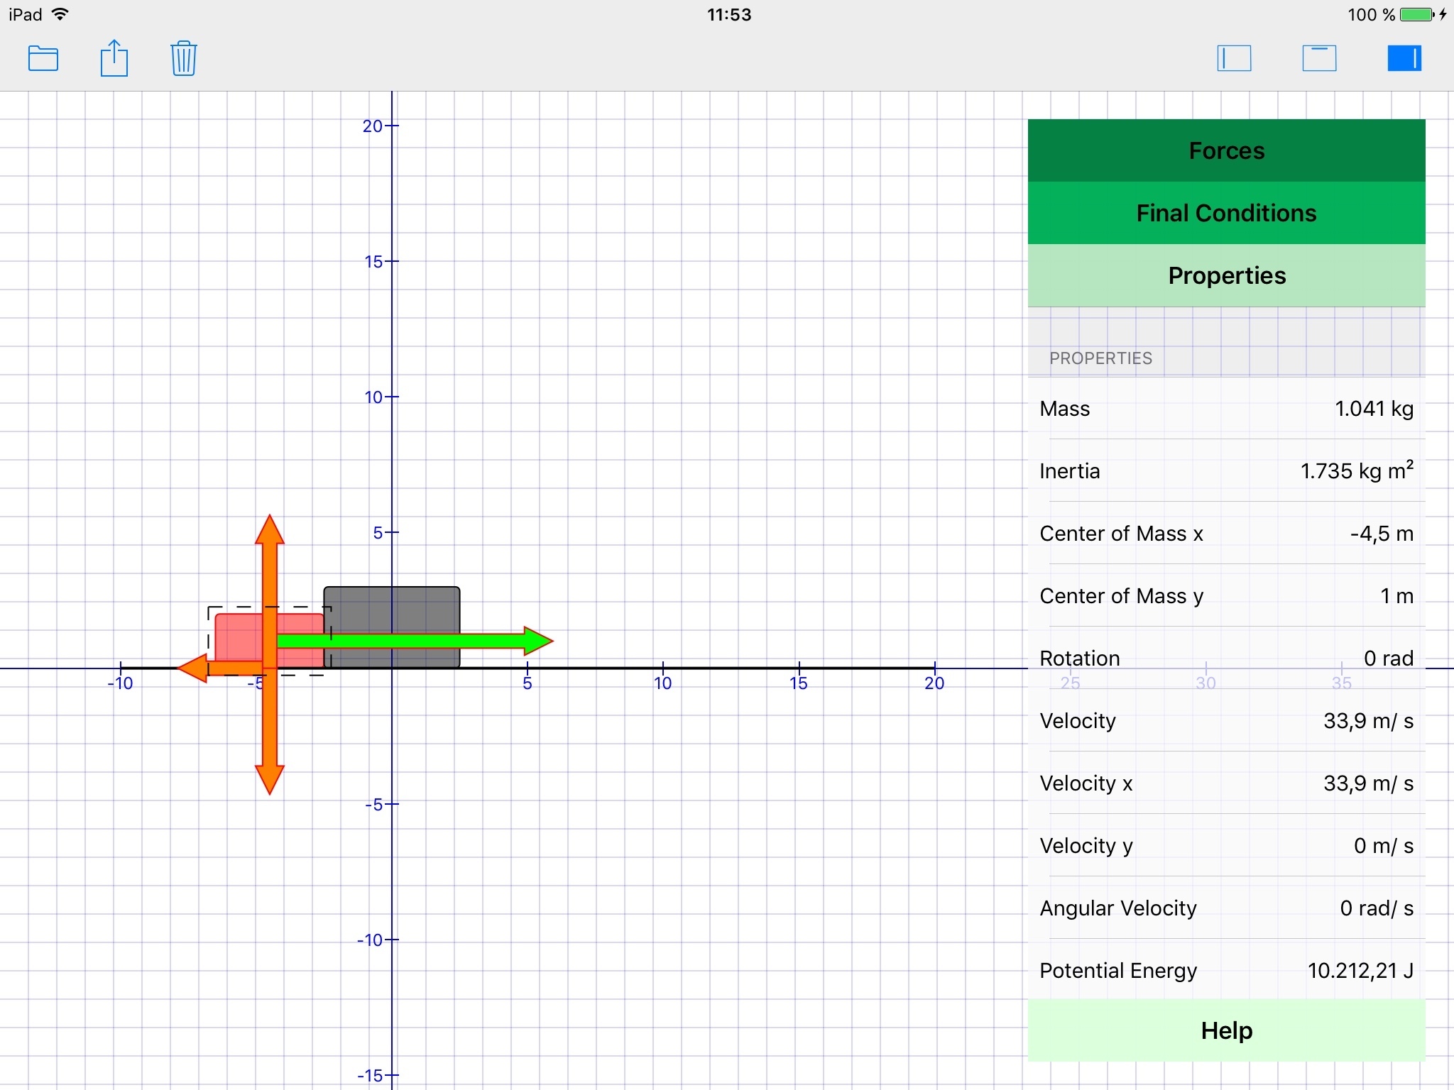The image size is (1454, 1090).
Task: Expand the Final Conditions section
Action: pos(1226,213)
